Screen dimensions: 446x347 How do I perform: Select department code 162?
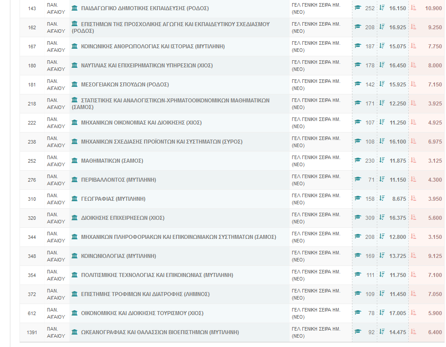[32, 27]
